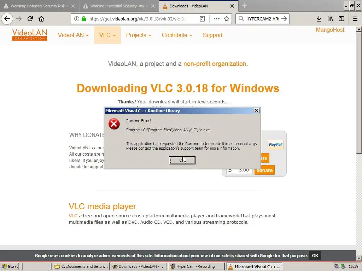Switch to Downloads - VideoLAN taskbar item
362x271 pixels.
[139, 266]
